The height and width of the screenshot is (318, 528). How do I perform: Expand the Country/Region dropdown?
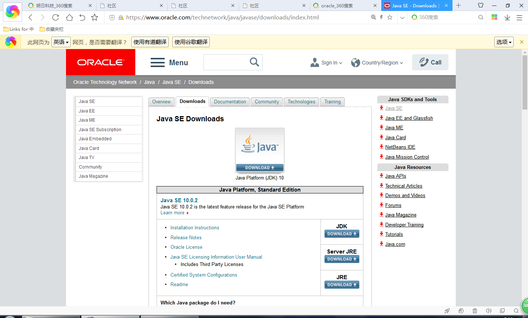(x=377, y=63)
